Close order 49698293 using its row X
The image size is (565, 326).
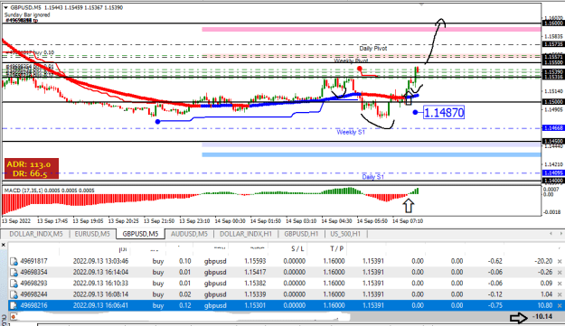pos(560,284)
